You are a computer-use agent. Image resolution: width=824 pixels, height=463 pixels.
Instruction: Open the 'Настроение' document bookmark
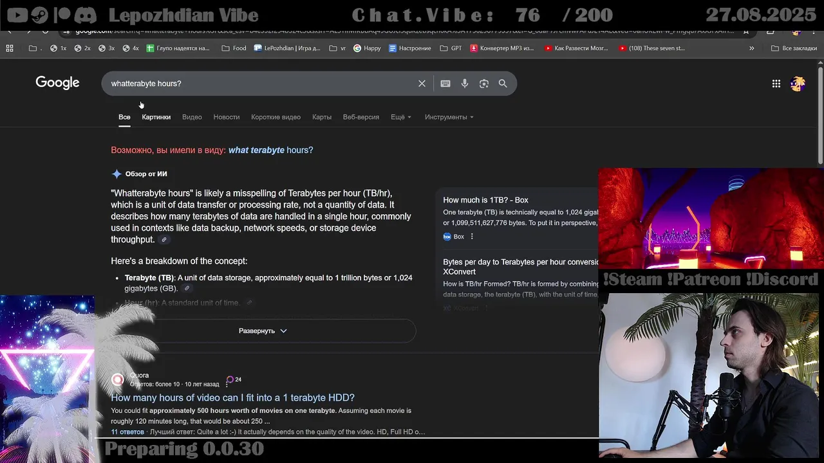(x=410, y=48)
